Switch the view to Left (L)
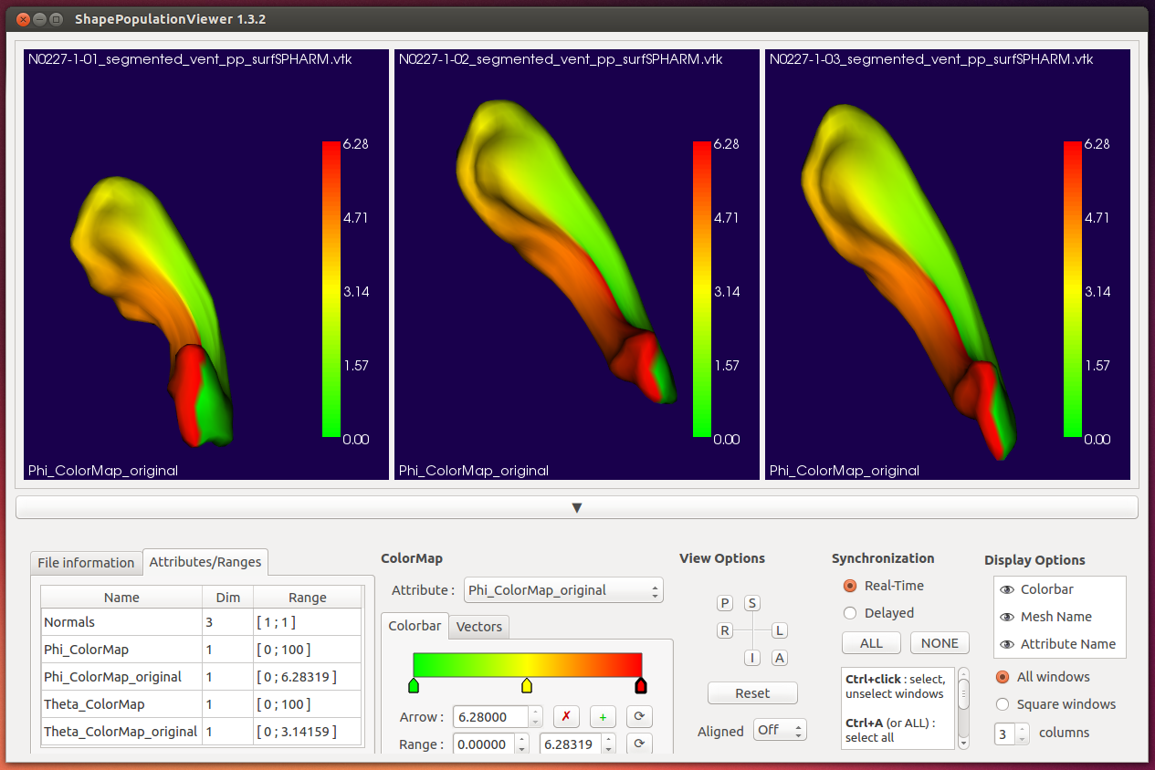Image resolution: width=1155 pixels, height=770 pixels. pos(779,630)
